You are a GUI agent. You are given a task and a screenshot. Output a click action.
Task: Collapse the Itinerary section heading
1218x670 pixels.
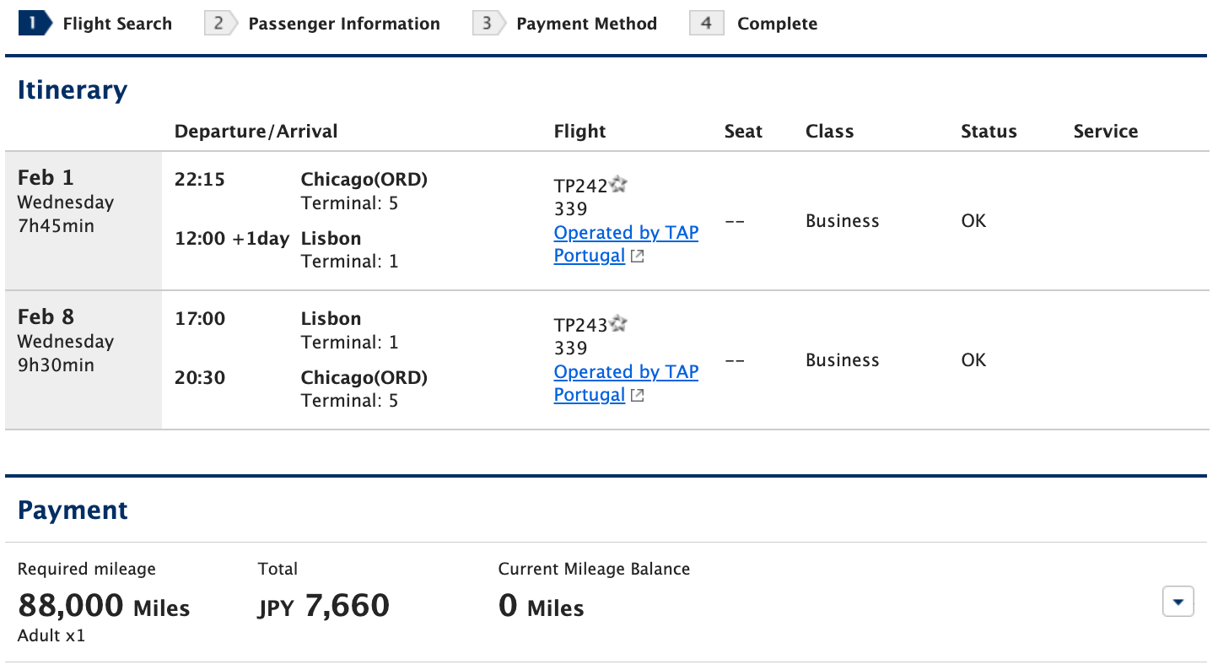click(x=73, y=89)
